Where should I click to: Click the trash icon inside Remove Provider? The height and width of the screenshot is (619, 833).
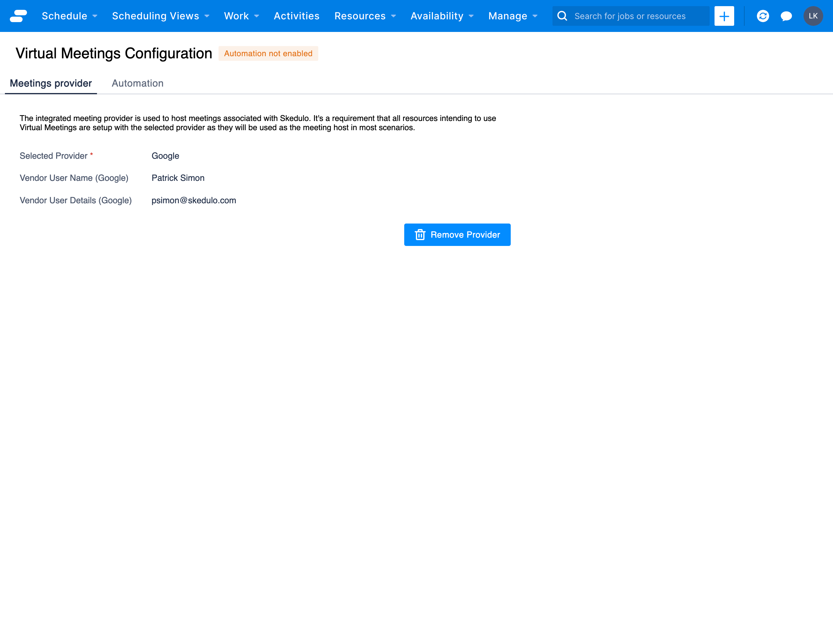pyautogui.click(x=420, y=235)
